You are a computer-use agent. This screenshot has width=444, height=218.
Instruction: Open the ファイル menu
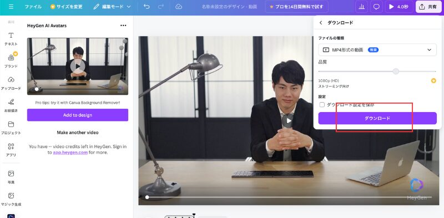pos(33,7)
